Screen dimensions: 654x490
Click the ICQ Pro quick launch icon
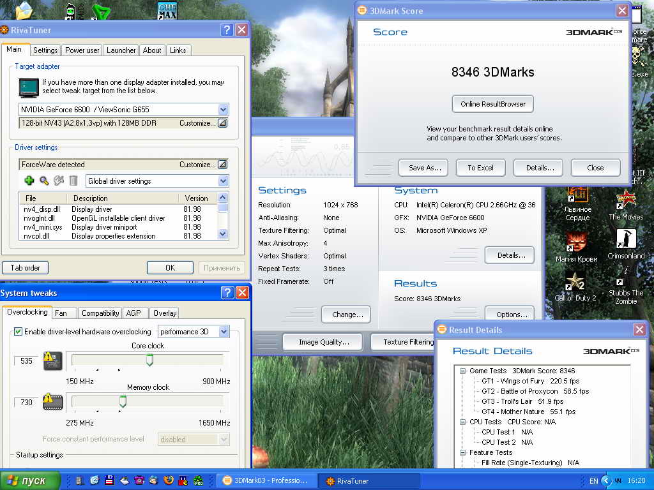[x=199, y=480]
